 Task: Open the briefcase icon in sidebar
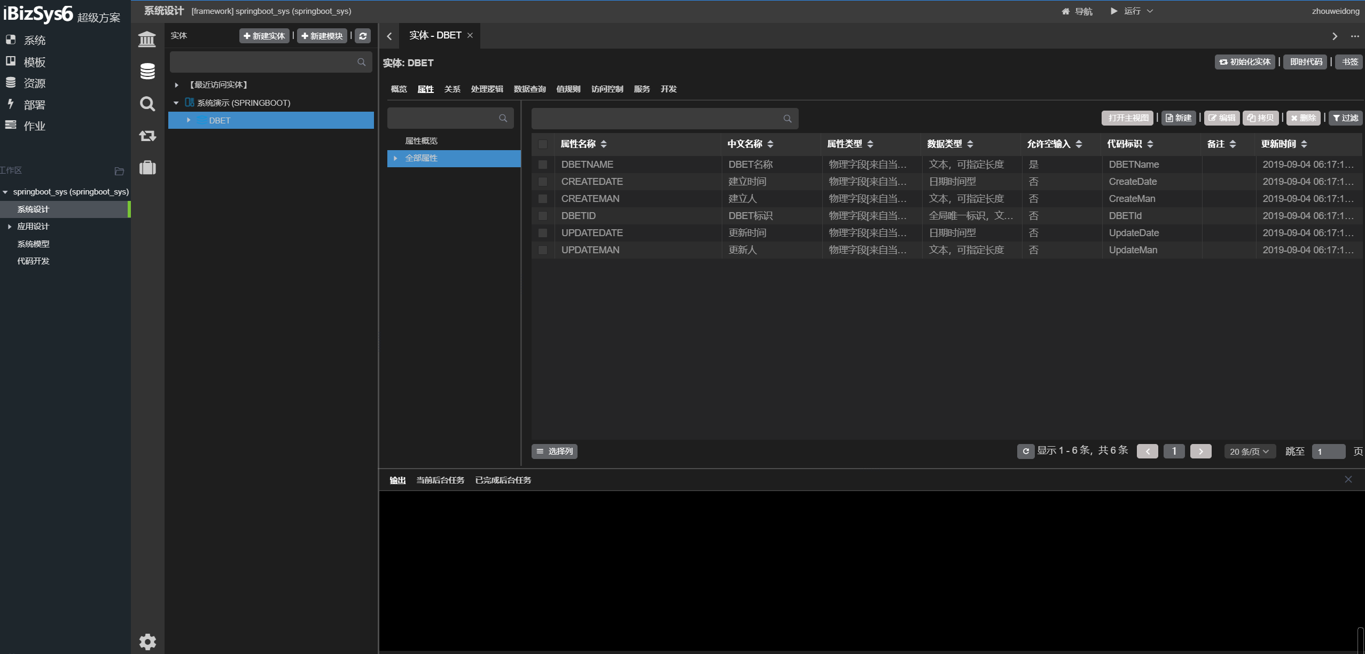click(147, 168)
